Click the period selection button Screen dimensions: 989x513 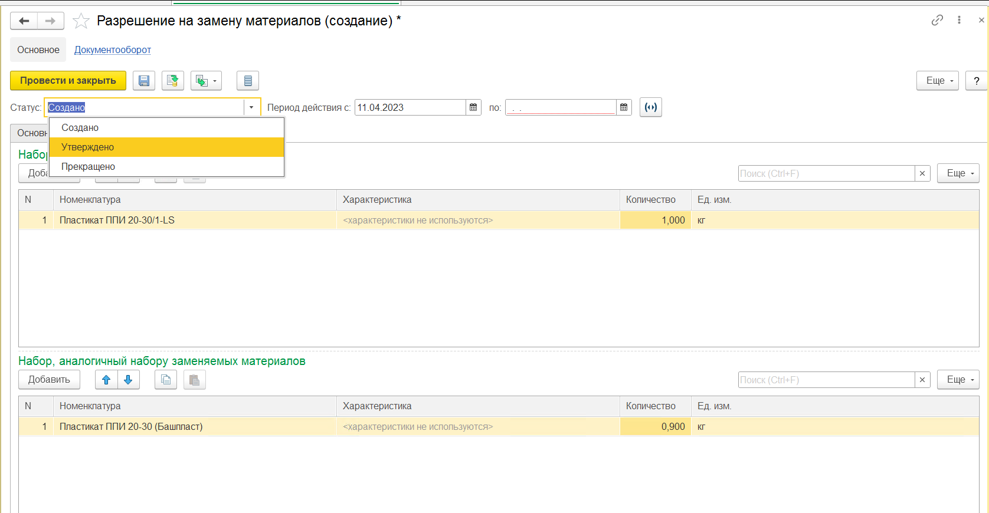pyautogui.click(x=651, y=107)
